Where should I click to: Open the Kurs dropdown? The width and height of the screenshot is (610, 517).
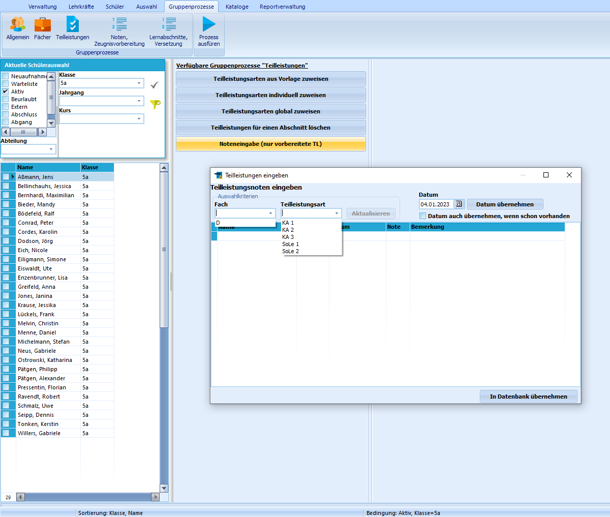139,119
